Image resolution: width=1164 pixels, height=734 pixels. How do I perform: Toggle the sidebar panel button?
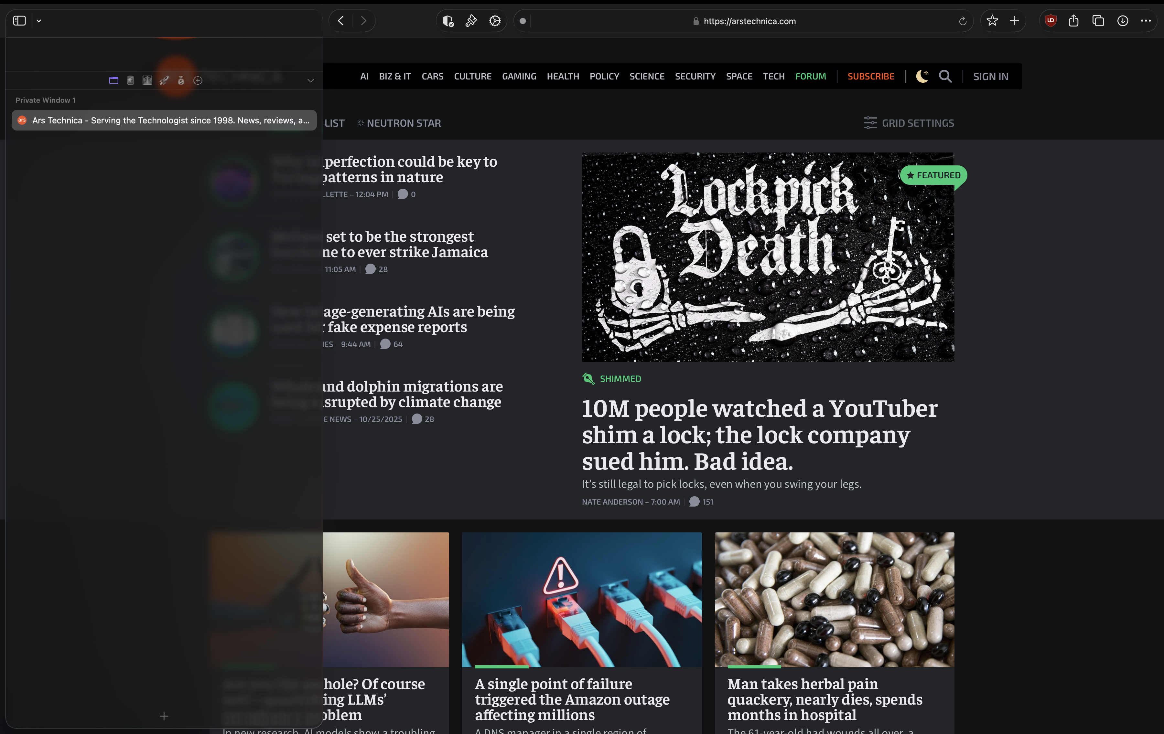[x=19, y=21]
